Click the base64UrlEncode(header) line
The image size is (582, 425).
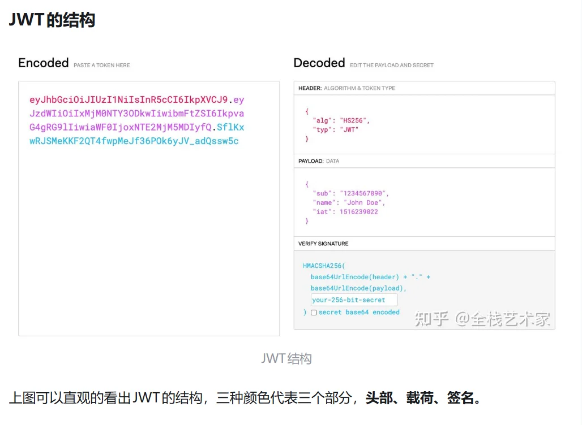(370, 277)
